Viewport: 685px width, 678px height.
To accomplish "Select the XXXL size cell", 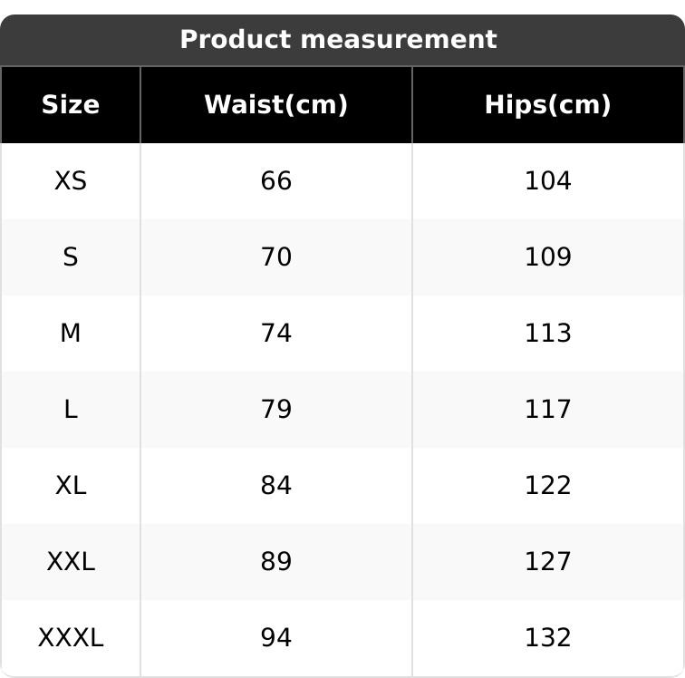I will click(71, 638).
